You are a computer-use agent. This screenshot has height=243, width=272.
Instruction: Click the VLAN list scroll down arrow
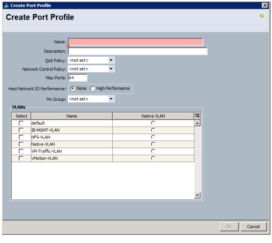tap(197, 196)
